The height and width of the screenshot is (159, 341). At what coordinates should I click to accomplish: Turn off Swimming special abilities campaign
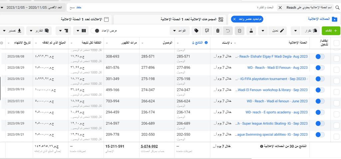320,134
